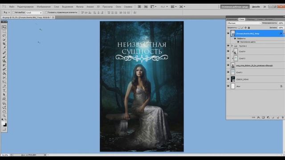Screen dimensions: 285x160
Task: Open the Редактирование menu
Action: (25, 7)
